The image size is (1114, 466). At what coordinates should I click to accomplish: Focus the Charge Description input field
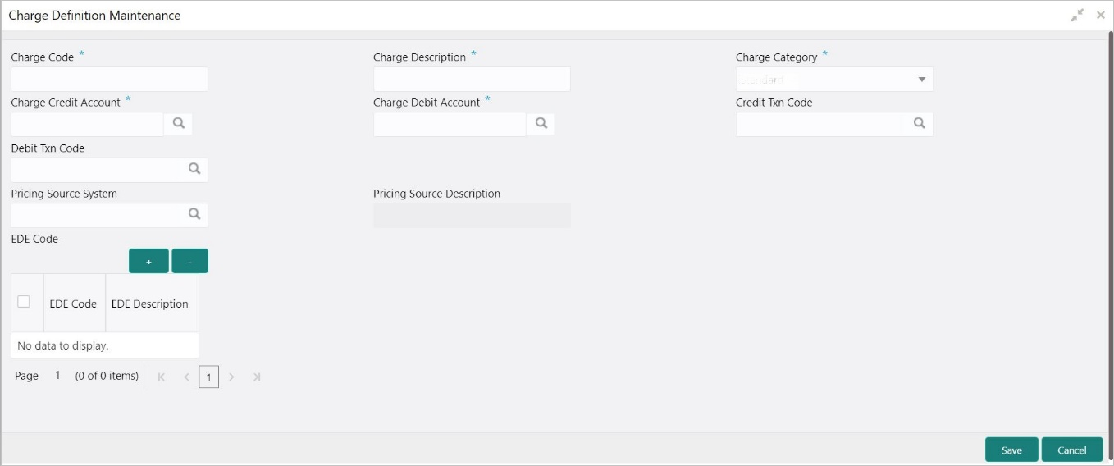click(x=472, y=80)
